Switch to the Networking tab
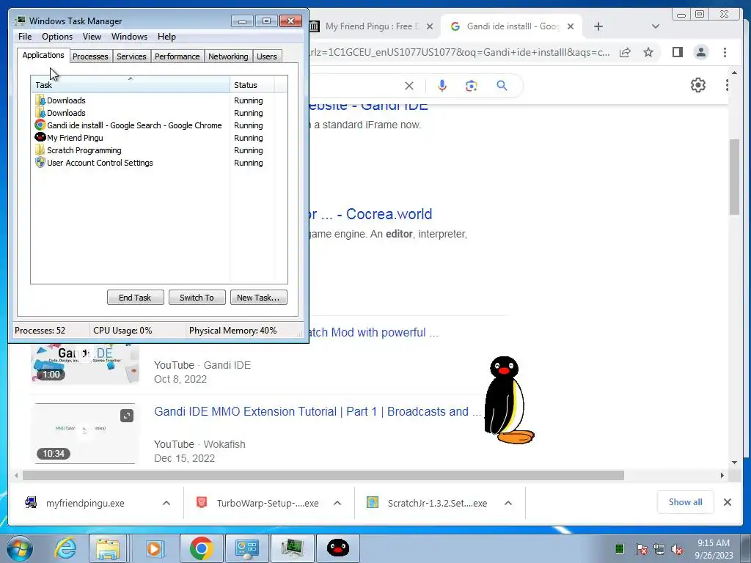 pos(228,56)
